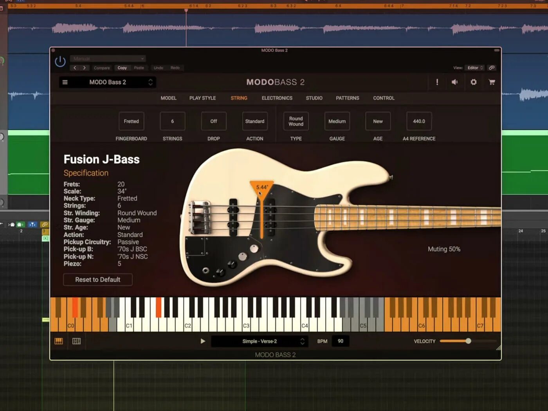The height and width of the screenshot is (411, 548).
Task: Click the power button to bypass plugin
Action: coord(60,61)
